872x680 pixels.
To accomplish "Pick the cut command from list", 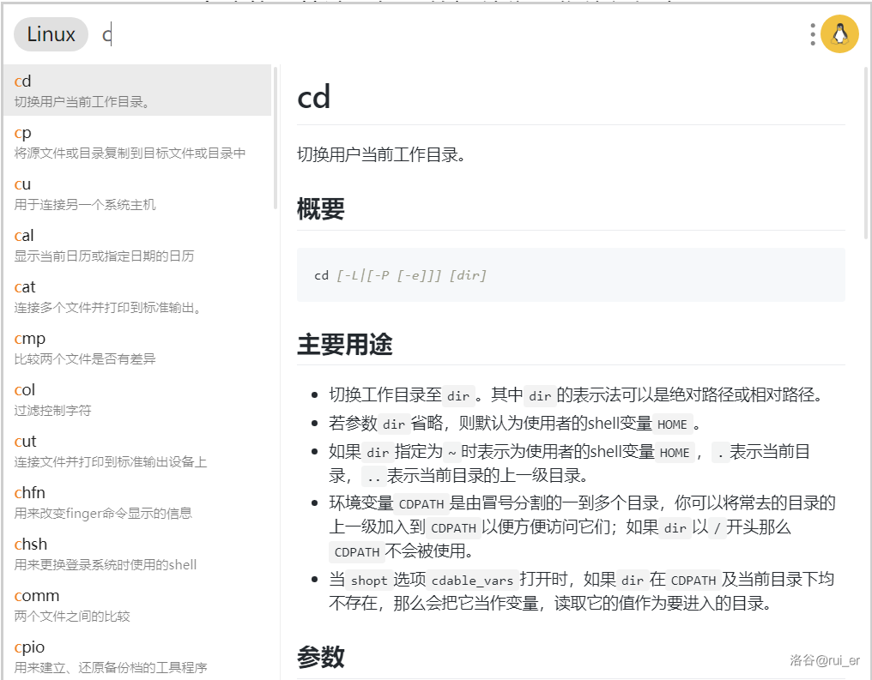I will pyautogui.click(x=137, y=450).
